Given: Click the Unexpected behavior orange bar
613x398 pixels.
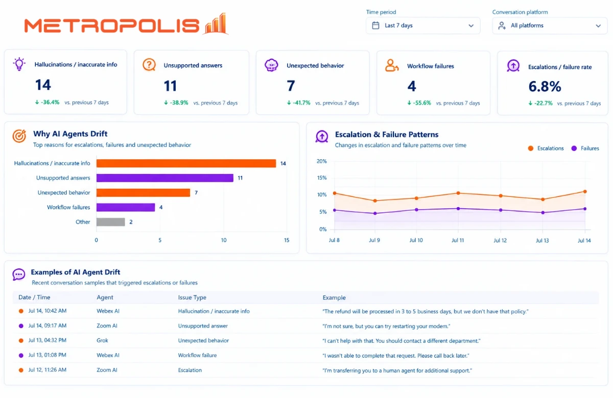Looking at the screenshot, I should pos(143,192).
